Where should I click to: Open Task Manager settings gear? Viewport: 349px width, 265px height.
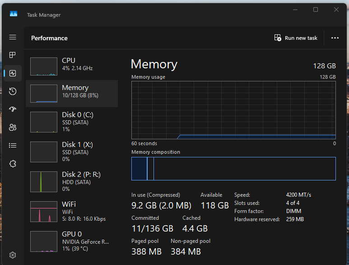(13, 255)
